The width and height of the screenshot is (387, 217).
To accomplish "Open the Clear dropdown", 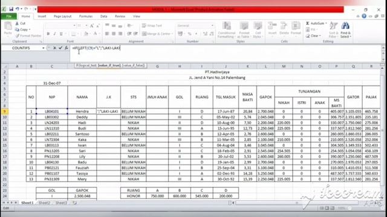I will pos(313,36).
